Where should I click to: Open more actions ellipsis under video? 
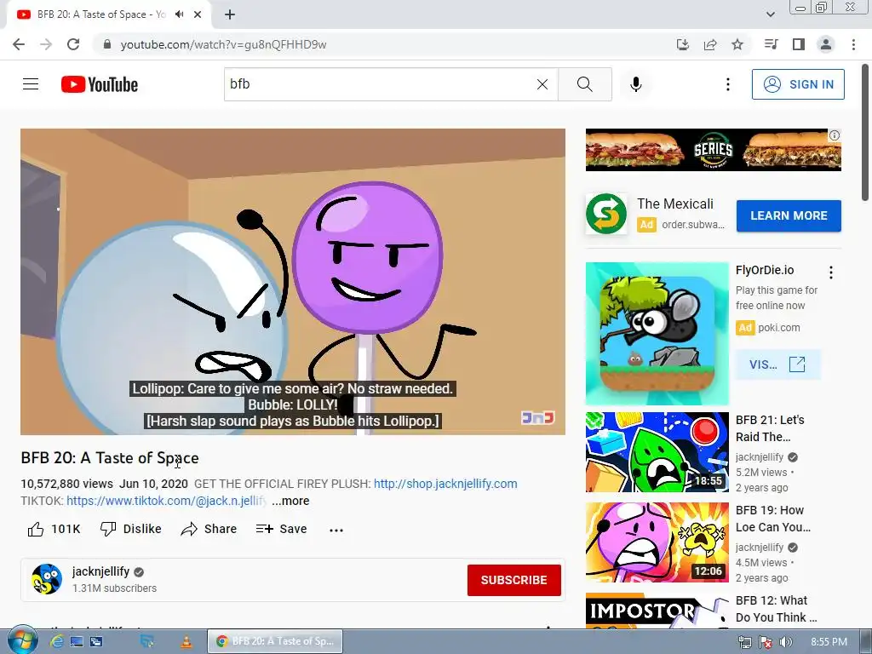click(x=336, y=530)
